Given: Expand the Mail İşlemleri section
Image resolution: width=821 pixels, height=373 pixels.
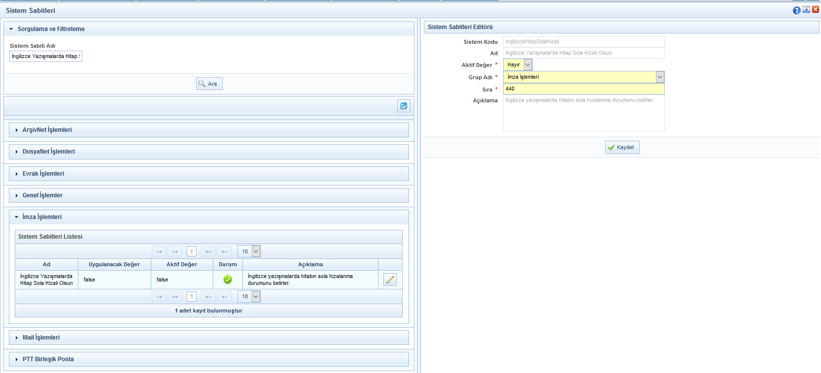Looking at the screenshot, I should pyautogui.click(x=41, y=338).
